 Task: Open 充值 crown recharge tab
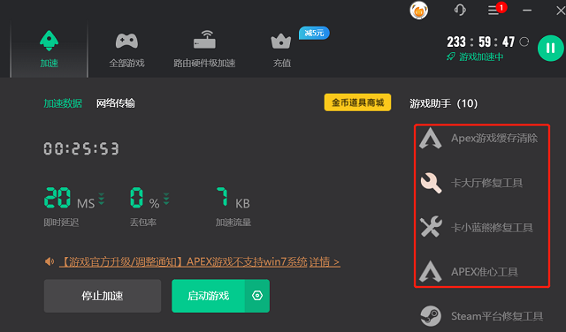tap(281, 51)
